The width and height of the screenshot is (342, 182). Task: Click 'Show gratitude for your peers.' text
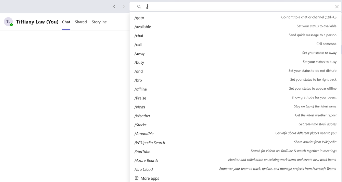(314, 97)
